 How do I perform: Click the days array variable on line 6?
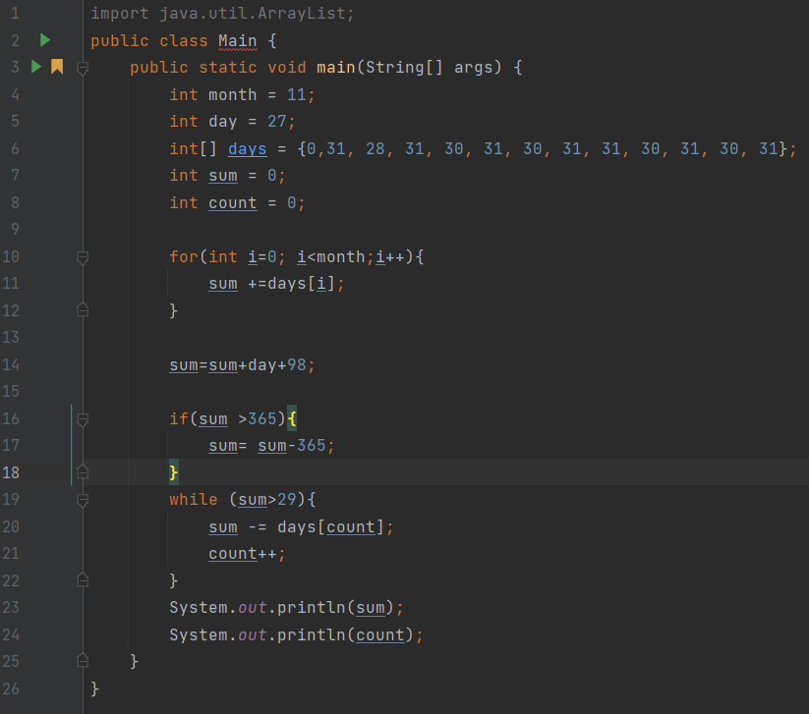click(x=247, y=149)
